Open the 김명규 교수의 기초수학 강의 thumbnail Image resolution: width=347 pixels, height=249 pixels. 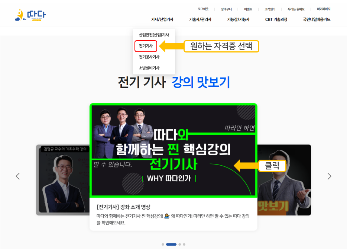pyautogui.click(x=63, y=180)
